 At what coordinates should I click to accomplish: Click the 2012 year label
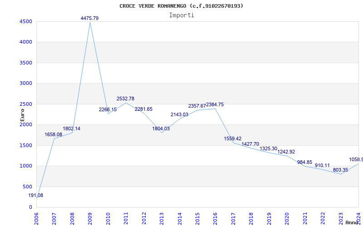point(144,218)
